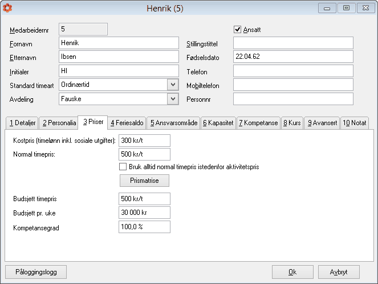Open the 8 Kurs tab

[292, 123]
